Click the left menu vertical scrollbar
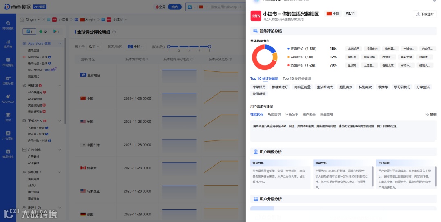The width and height of the screenshot is (441, 222). pos(65,81)
